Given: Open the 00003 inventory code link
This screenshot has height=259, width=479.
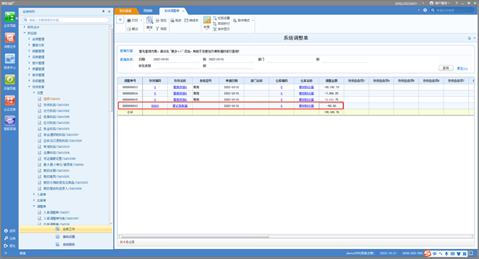Looking at the screenshot, I should [x=155, y=106].
